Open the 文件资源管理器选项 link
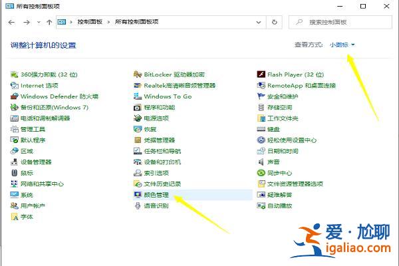Viewport: 399px width, 266px height. 295,184
